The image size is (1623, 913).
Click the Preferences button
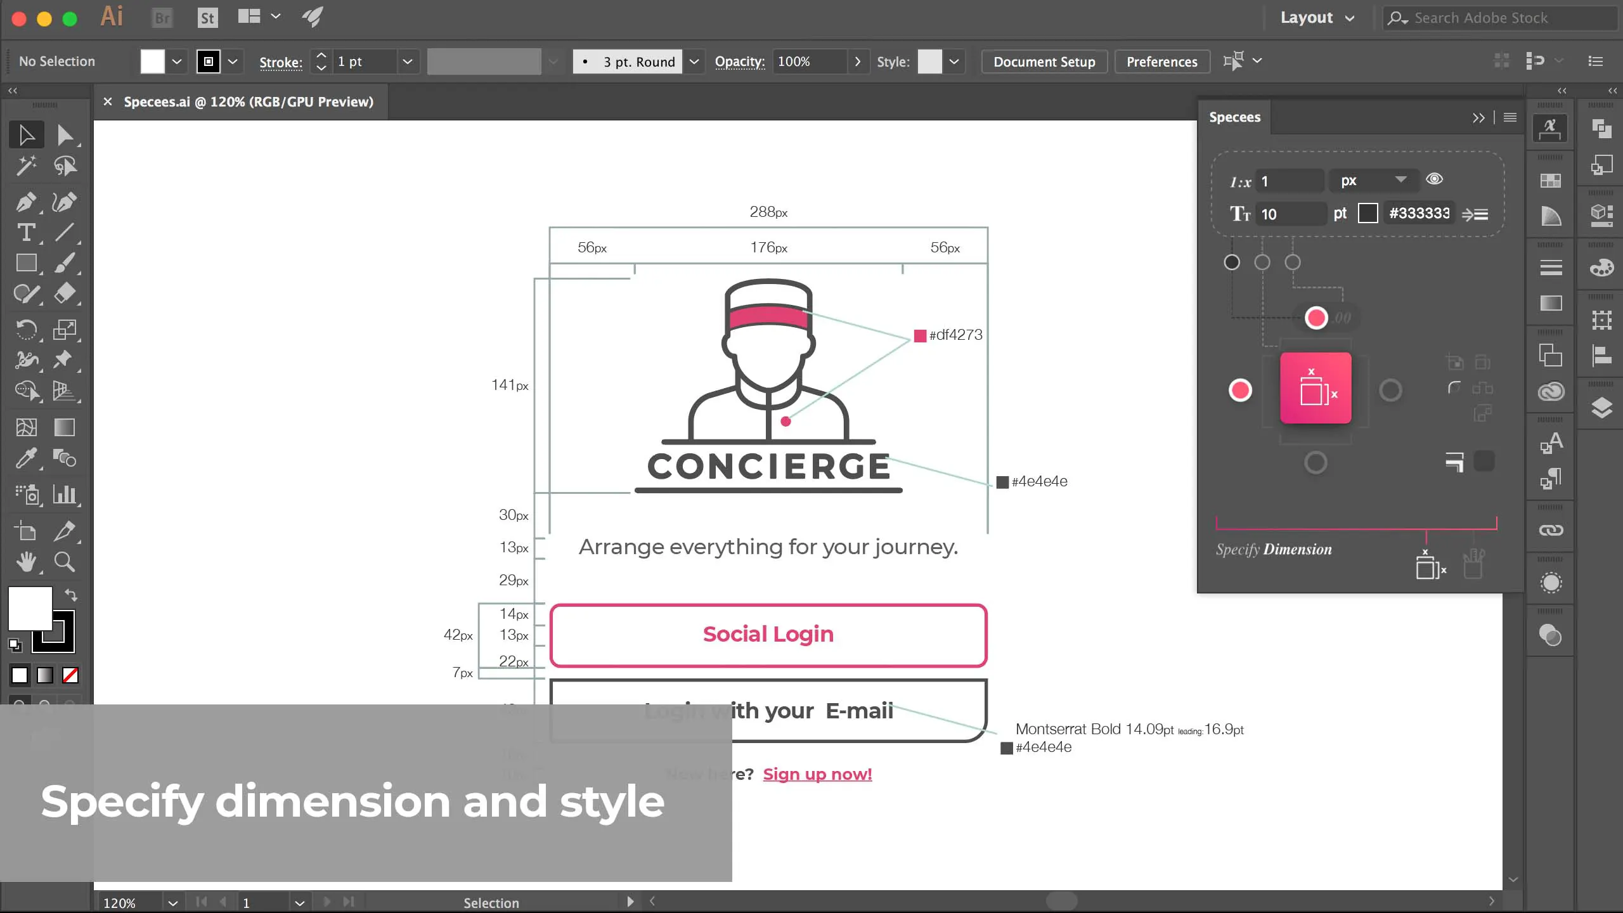point(1162,62)
